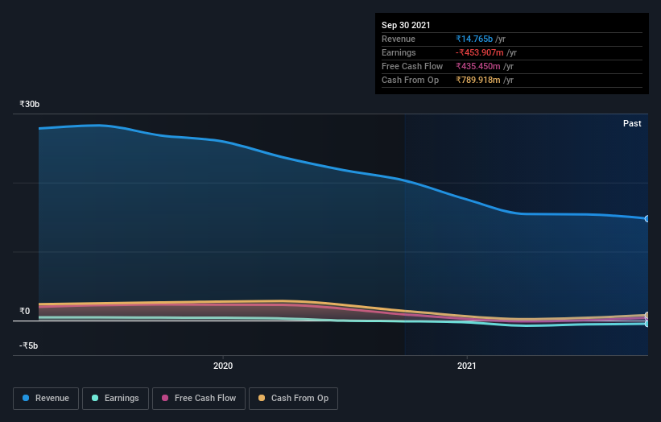Toggle the Revenue legend series

[46, 399]
